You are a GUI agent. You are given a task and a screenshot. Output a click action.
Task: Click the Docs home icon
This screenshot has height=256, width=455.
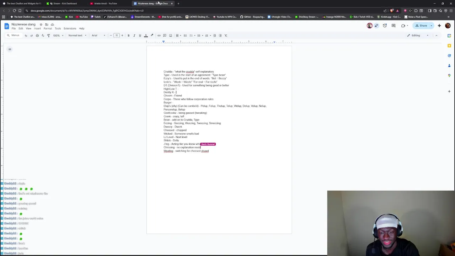tap(6, 26)
